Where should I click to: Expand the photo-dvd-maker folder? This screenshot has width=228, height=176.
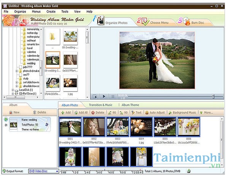tap(17, 71)
